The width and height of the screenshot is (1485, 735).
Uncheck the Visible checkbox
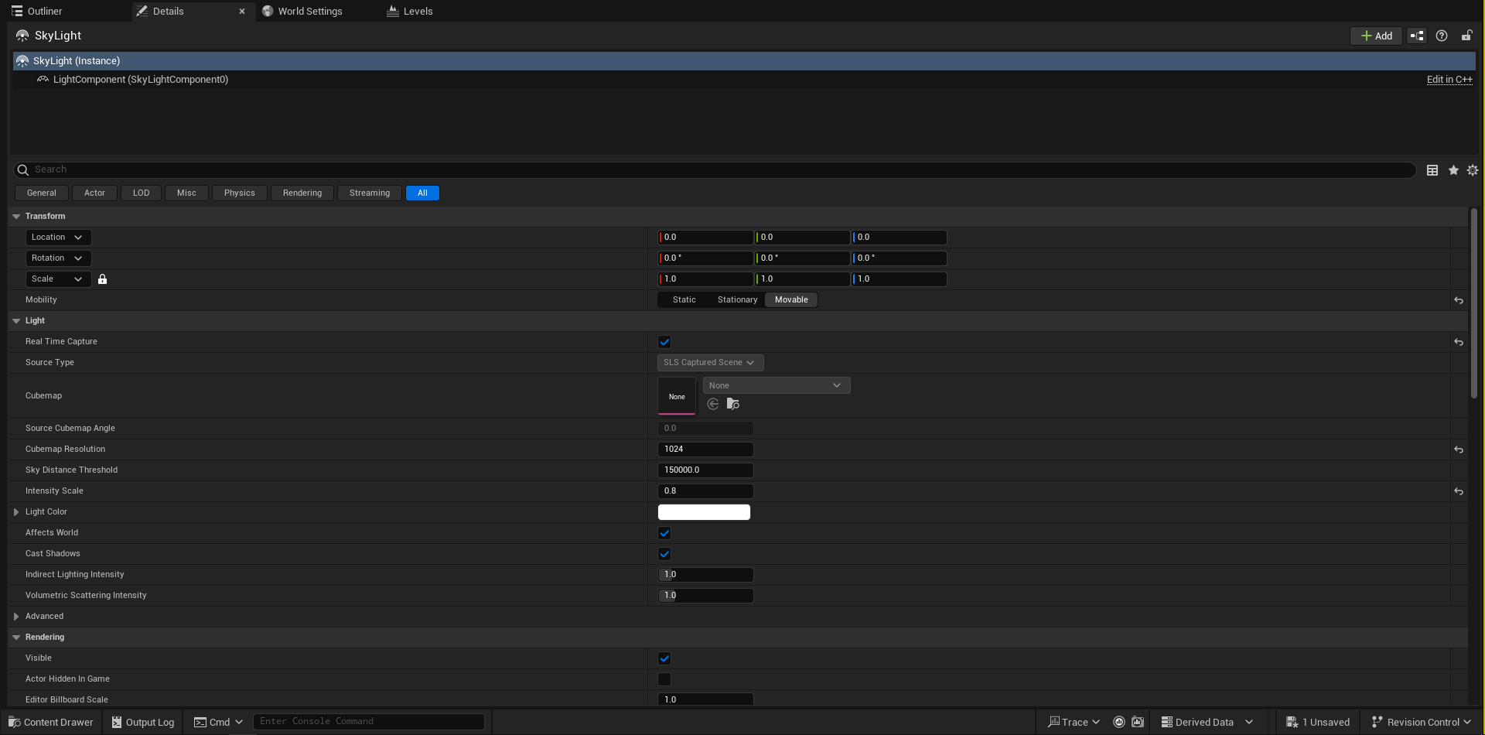click(x=664, y=658)
